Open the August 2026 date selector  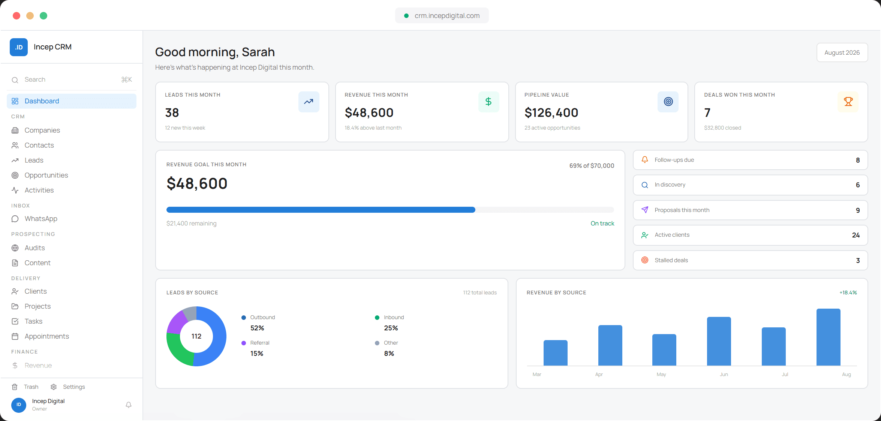click(x=842, y=53)
